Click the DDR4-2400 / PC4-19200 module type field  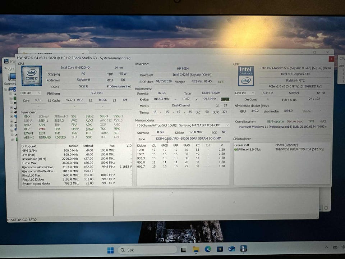click(x=188, y=138)
